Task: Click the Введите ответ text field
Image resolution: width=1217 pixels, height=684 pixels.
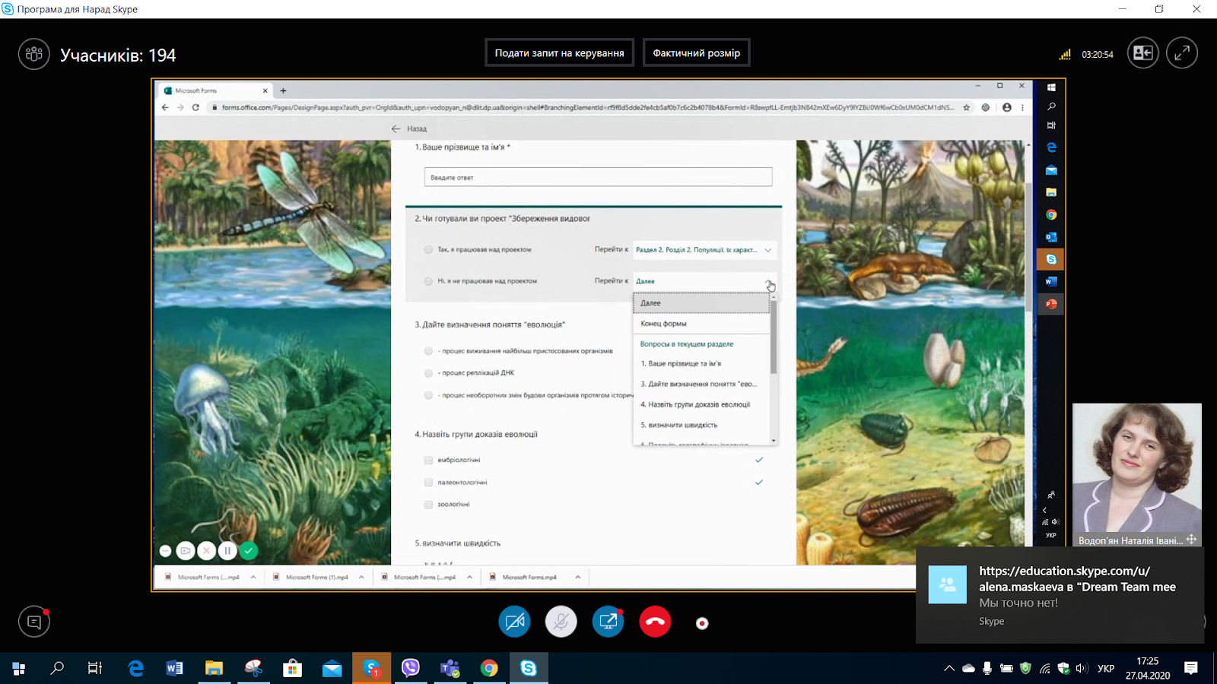Action: pyautogui.click(x=598, y=177)
